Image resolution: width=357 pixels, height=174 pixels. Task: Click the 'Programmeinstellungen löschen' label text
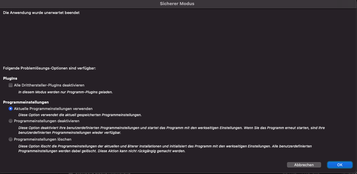pos(43,139)
